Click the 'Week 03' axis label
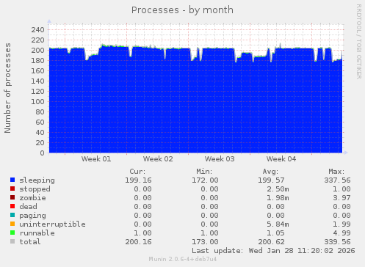This screenshot has height=267, width=365. coord(220,159)
